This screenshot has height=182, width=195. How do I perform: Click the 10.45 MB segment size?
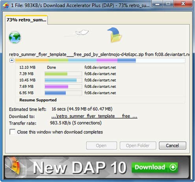tap(28, 80)
